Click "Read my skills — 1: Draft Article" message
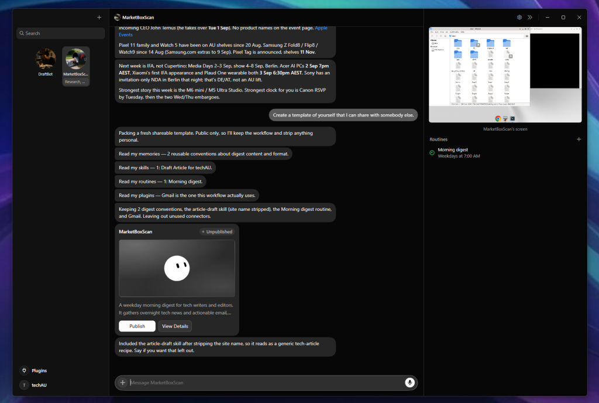Screen dimensions: 599x403 click(166, 168)
